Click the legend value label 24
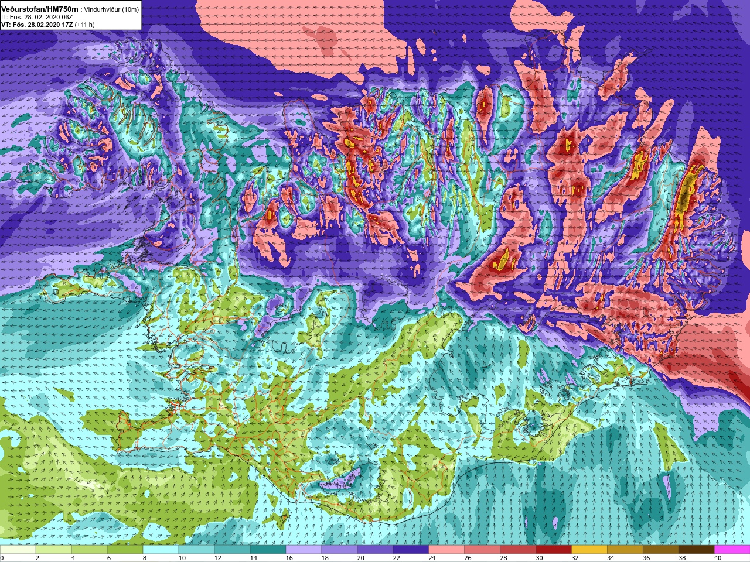The image size is (750, 562). click(432, 558)
